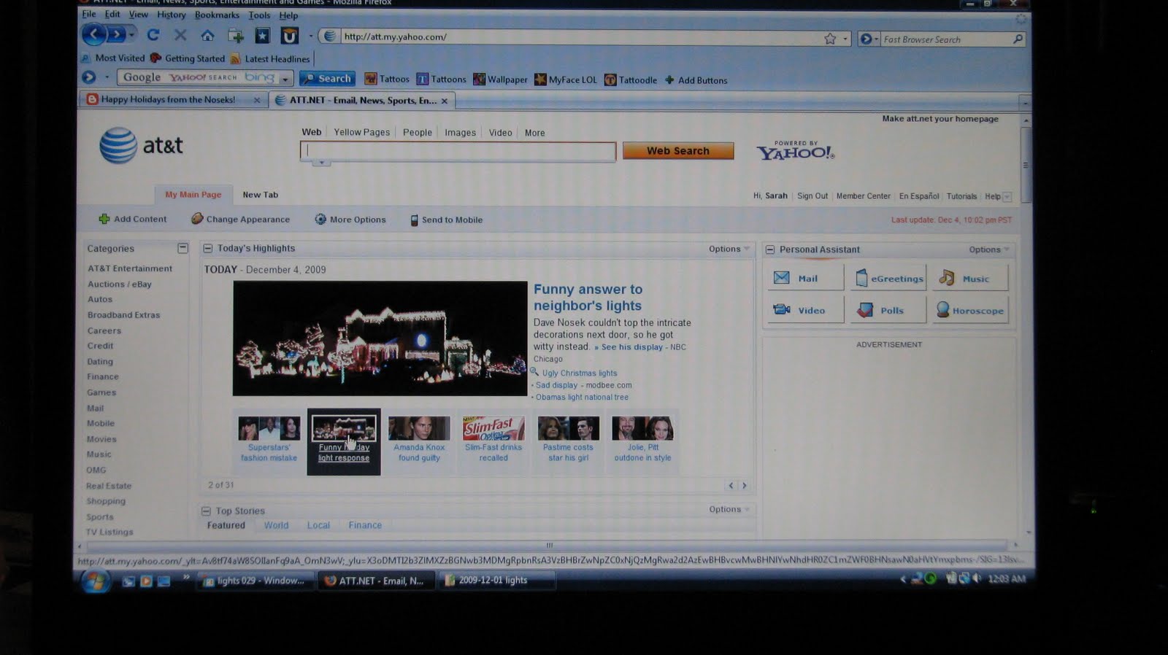Click Send to Mobile
The width and height of the screenshot is (1168, 655).
coord(445,220)
